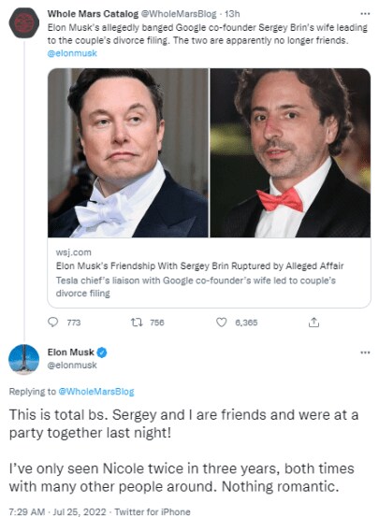Click the blue verified badge beside Elon Musk
Viewport: 379px width, 517px height.
coord(102,352)
